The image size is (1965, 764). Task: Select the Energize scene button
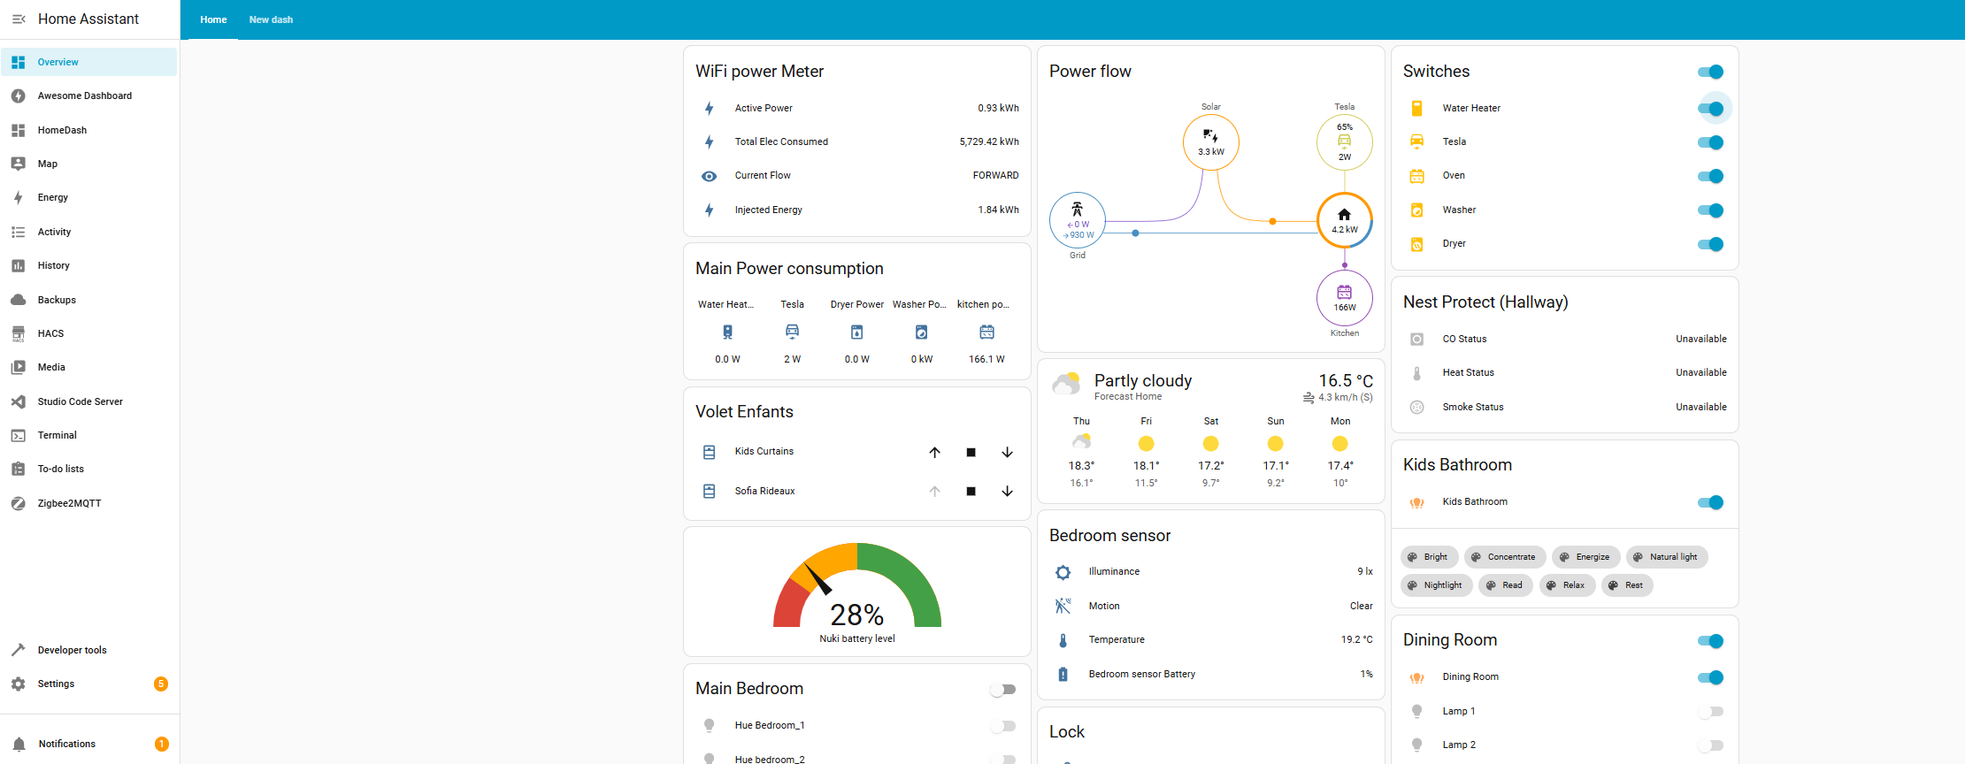pyautogui.click(x=1585, y=557)
